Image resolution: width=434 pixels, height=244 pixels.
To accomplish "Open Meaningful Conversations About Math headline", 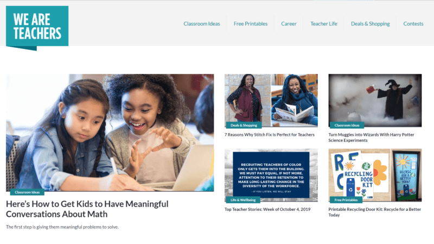I will pos(87,209).
